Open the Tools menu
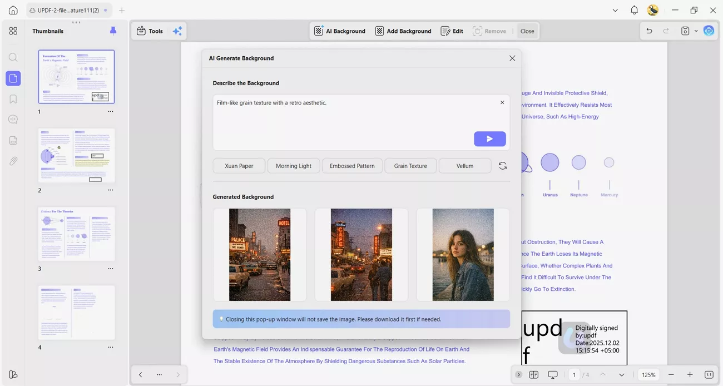 point(150,31)
